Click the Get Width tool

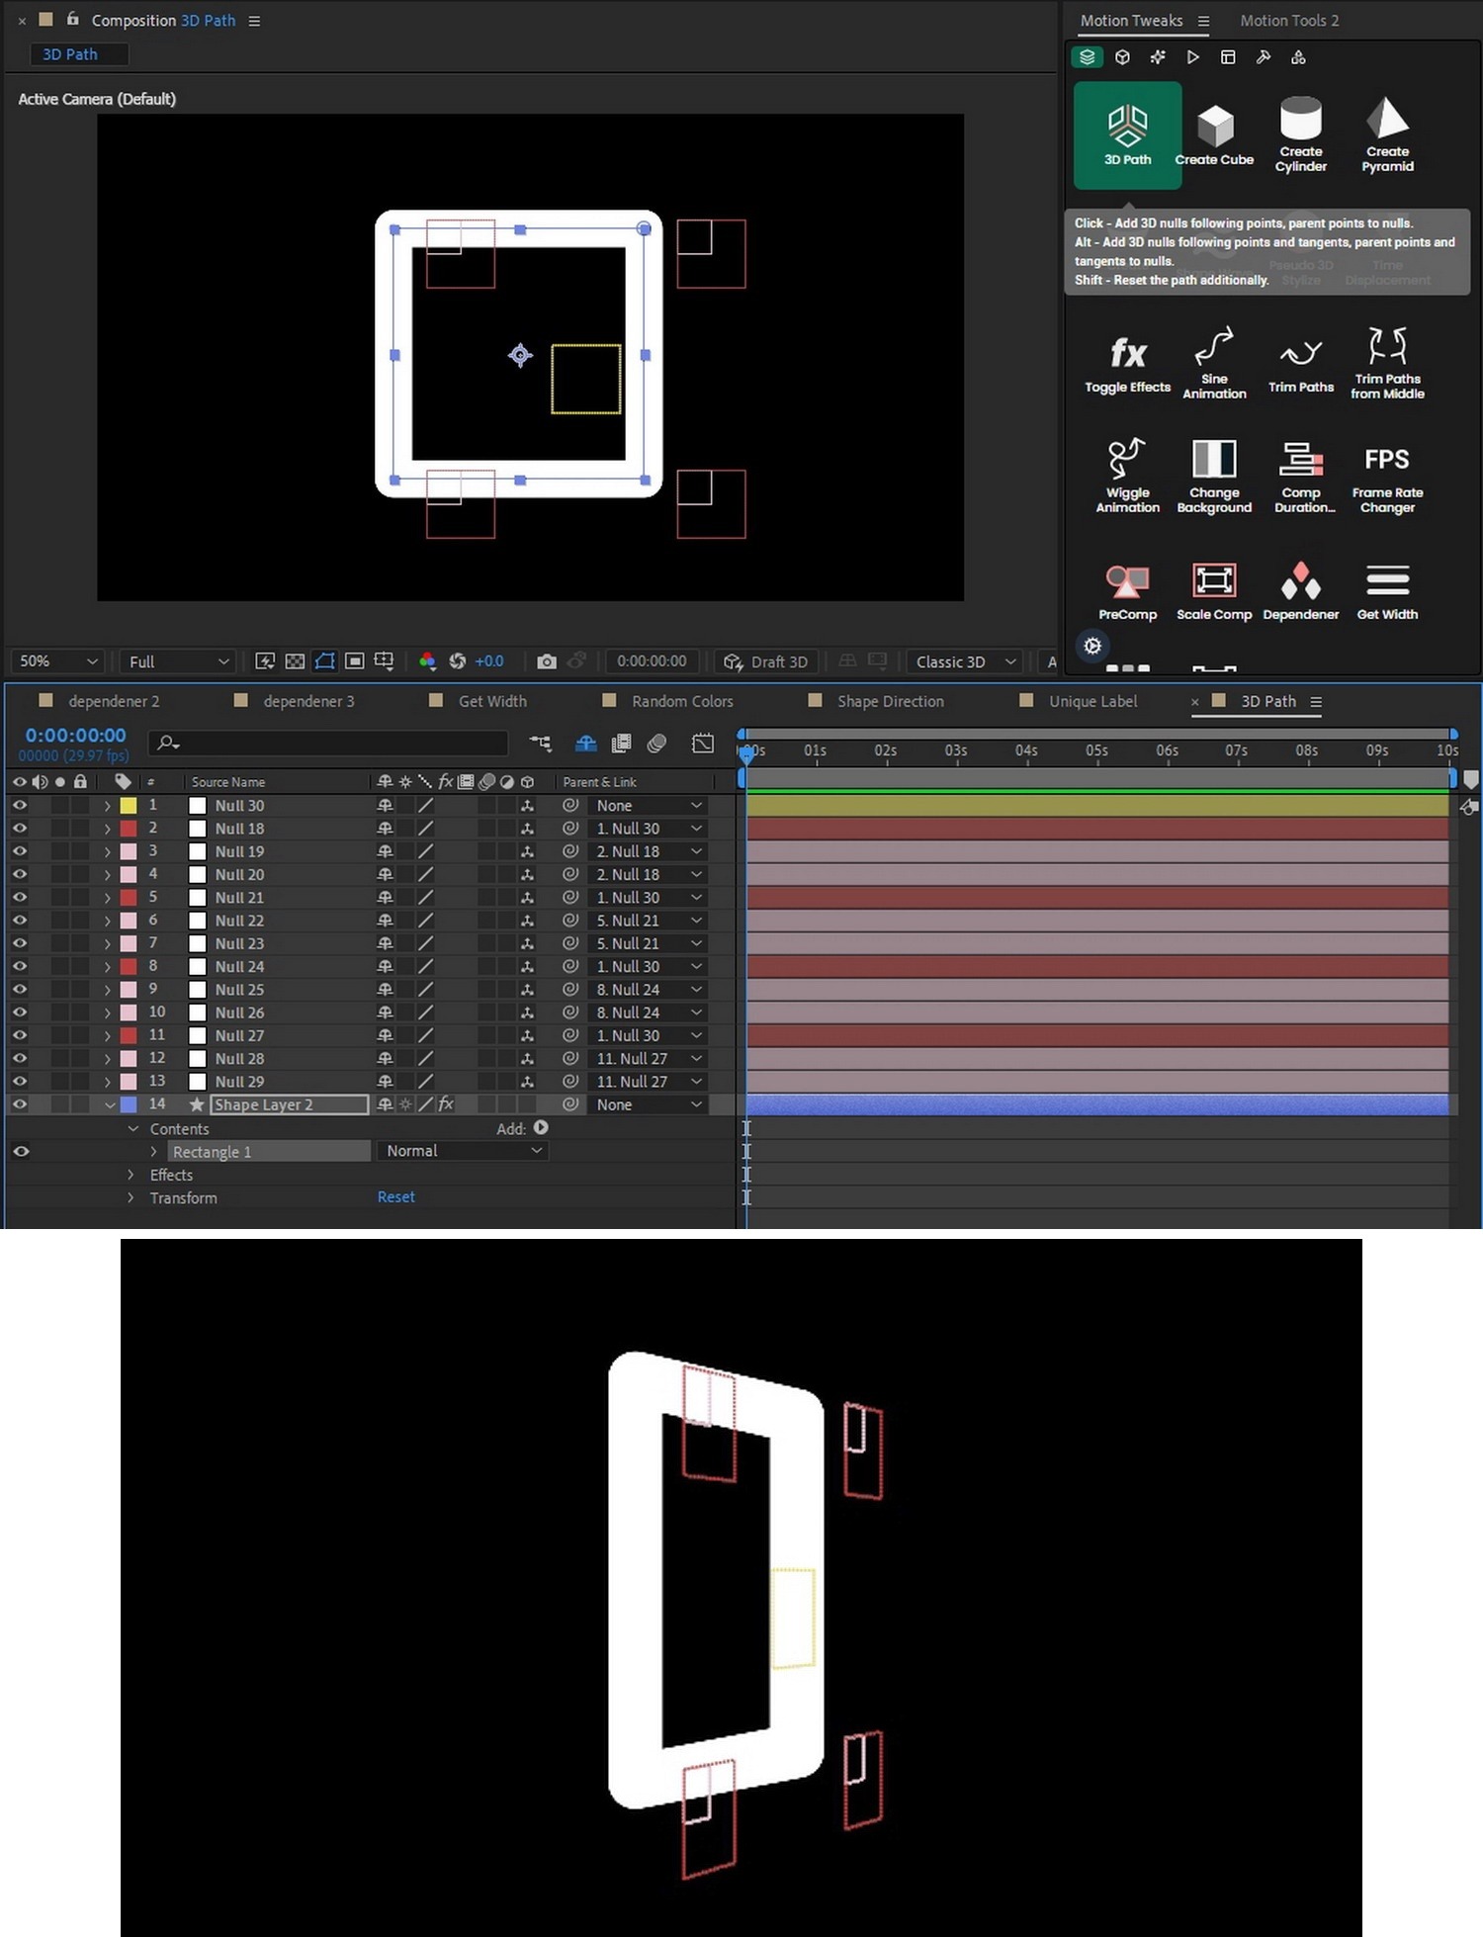1387,591
